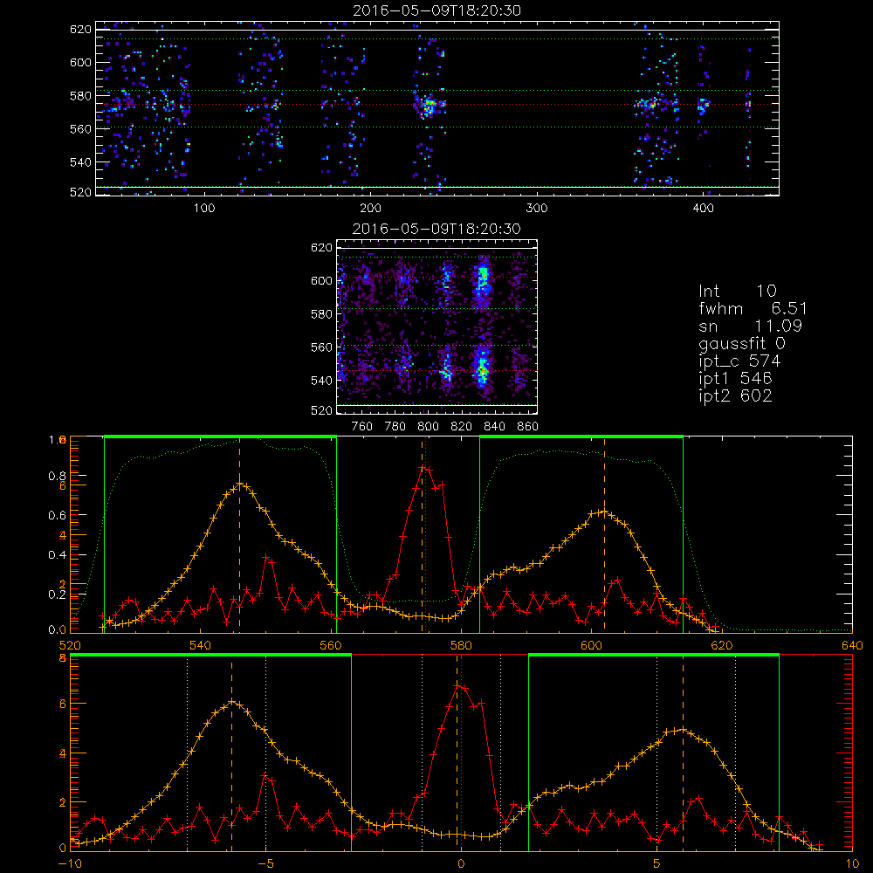This screenshot has width=873, height=873.
Task: Click the 760 x-axis label of the small image
Action: (362, 427)
